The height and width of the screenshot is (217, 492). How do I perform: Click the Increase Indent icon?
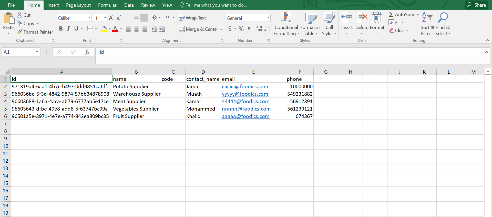pyautogui.click(x=162, y=29)
